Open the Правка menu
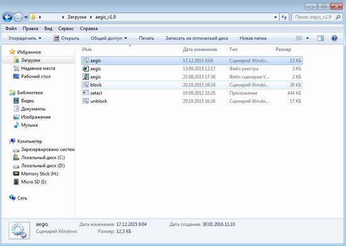This screenshot has height=246, width=346. click(x=30, y=28)
